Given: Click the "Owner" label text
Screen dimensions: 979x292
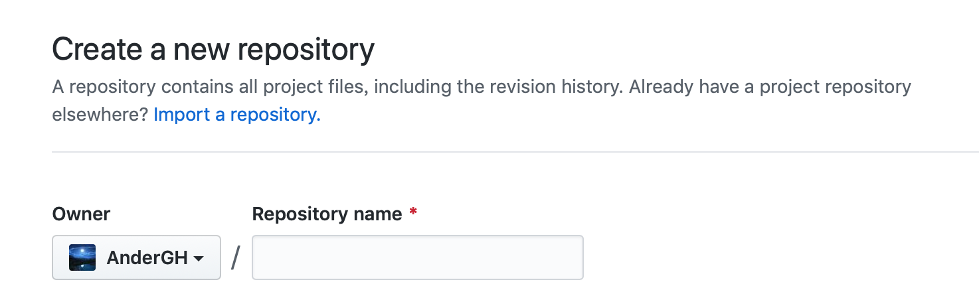Looking at the screenshot, I should point(81,214).
